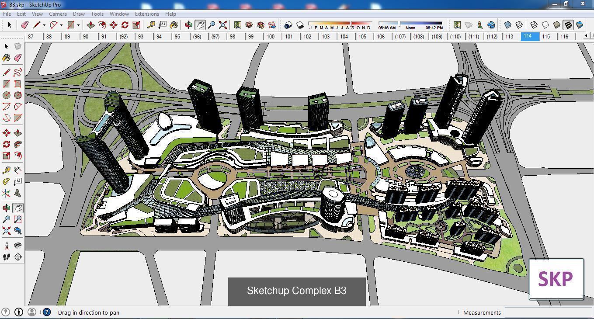
Task: Open the Pencil line tool dropdown arrow
Action: [44, 25]
